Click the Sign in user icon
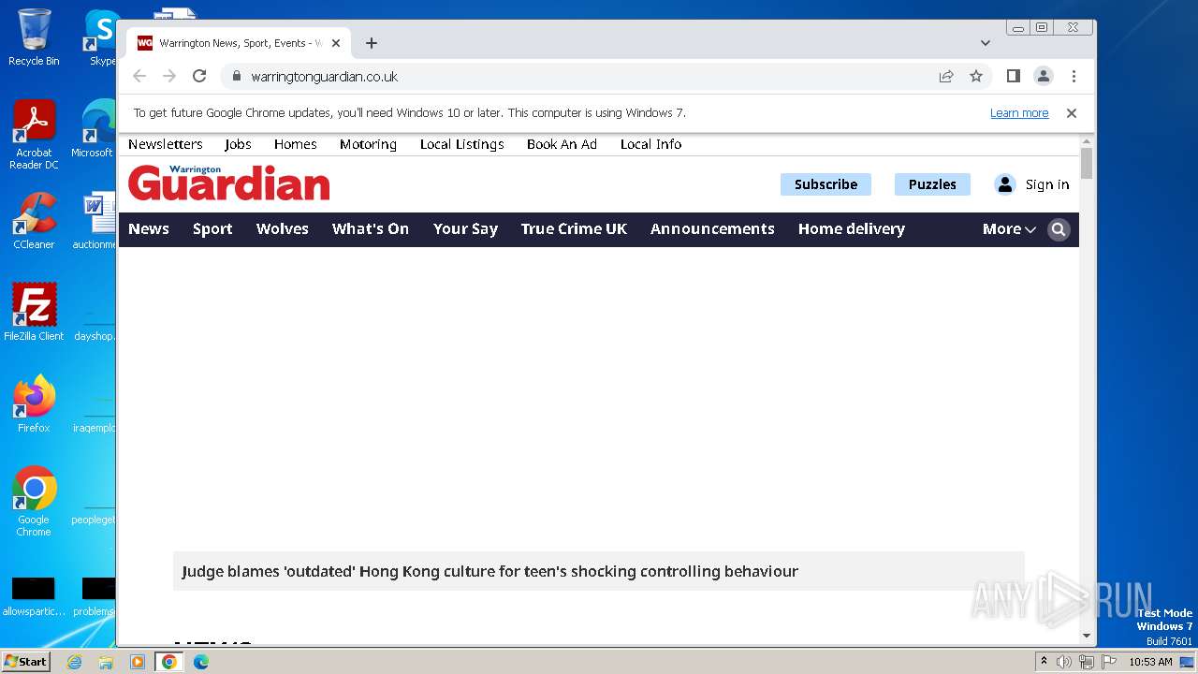The width and height of the screenshot is (1198, 674). 1005,184
